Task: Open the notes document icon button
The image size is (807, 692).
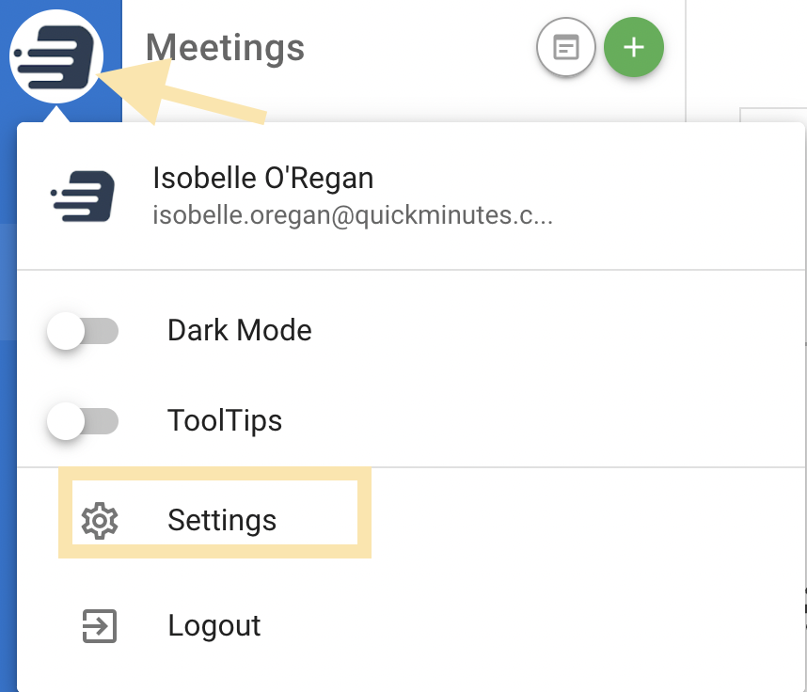Action: [x=566, y=47]
